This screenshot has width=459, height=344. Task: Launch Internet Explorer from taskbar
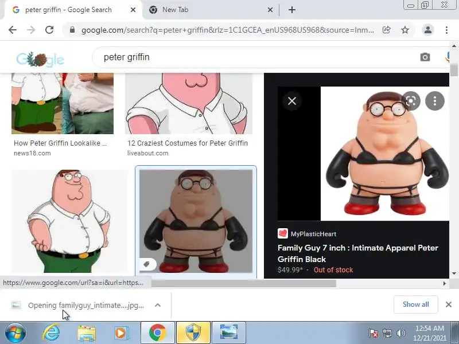coord(51,333)
